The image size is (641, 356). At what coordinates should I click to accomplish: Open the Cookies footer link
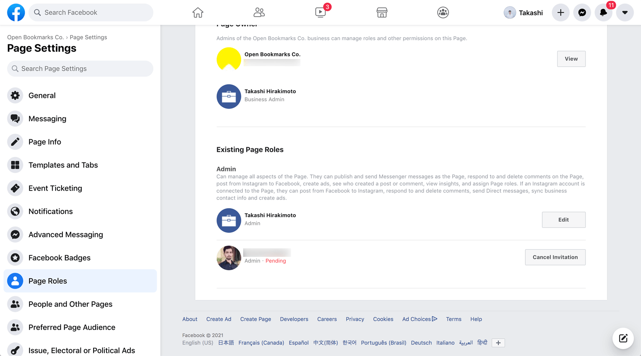coord(383,319)
